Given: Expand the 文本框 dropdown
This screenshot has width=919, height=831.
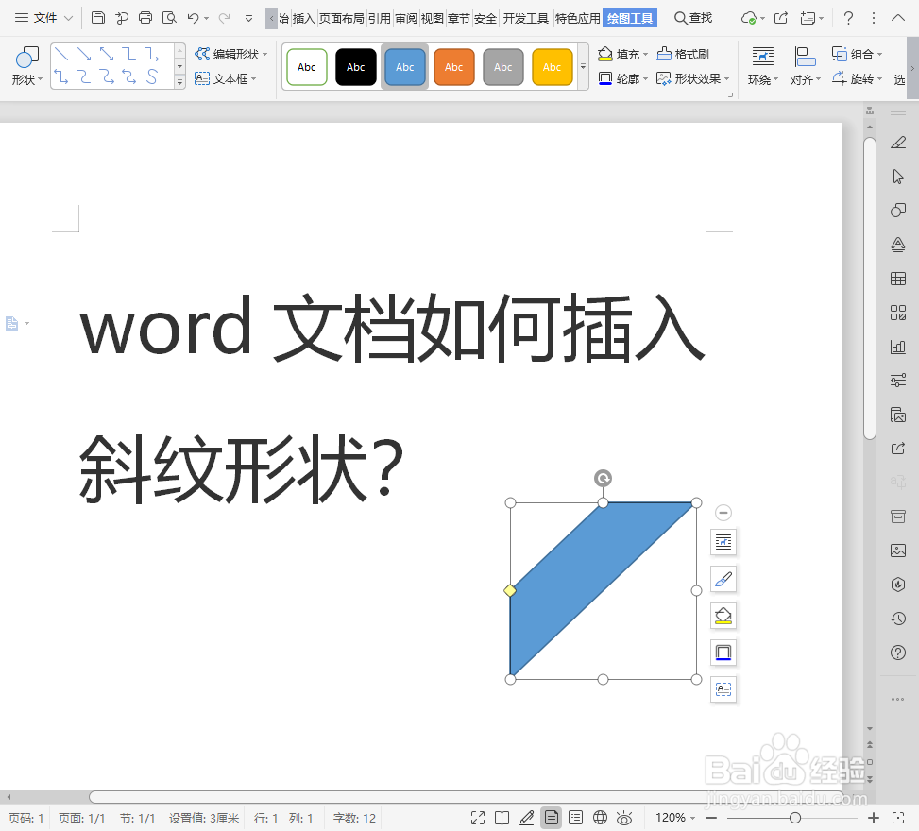Looking at the screenshot, I should tap(253, 78).
